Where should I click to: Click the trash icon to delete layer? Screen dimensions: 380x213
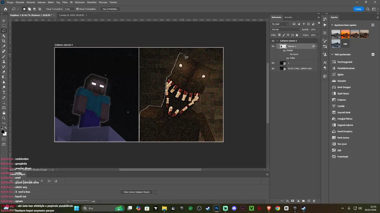point(314,201)
